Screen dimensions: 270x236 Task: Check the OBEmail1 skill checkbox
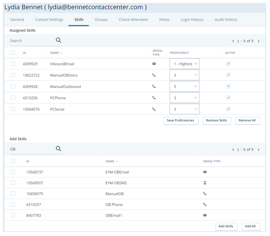[x=13, y=215]
